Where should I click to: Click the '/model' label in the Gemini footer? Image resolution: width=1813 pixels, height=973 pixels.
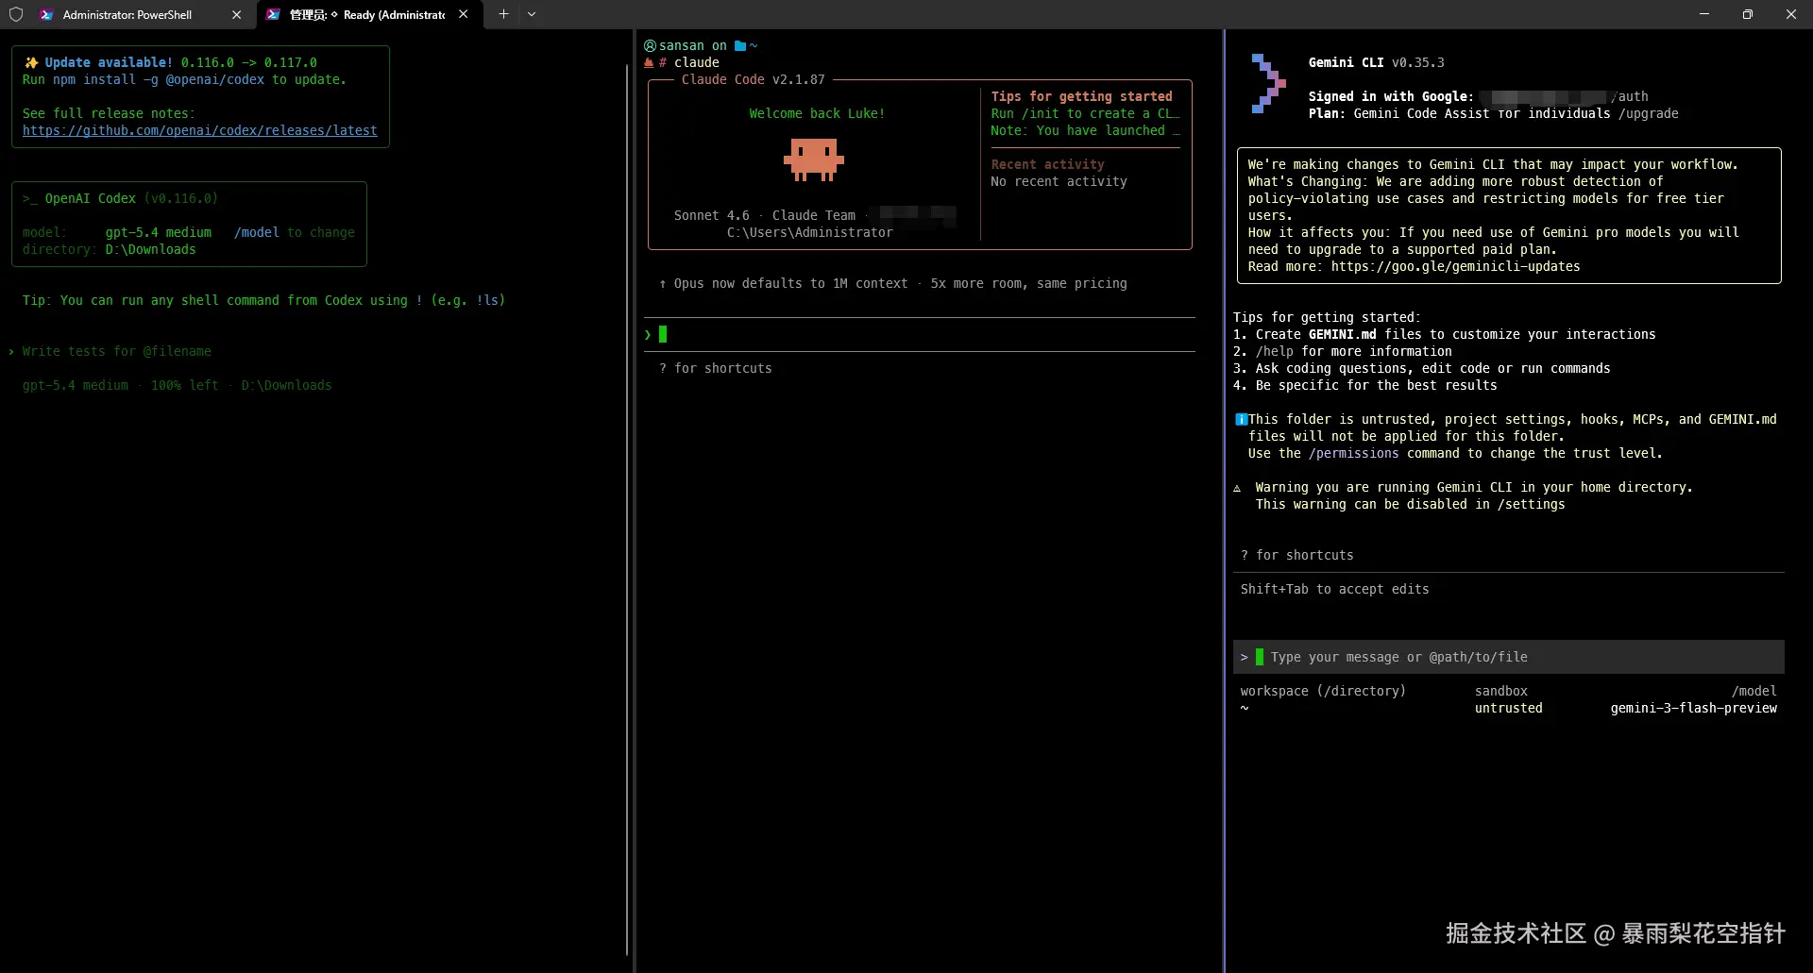[1754, 691]
